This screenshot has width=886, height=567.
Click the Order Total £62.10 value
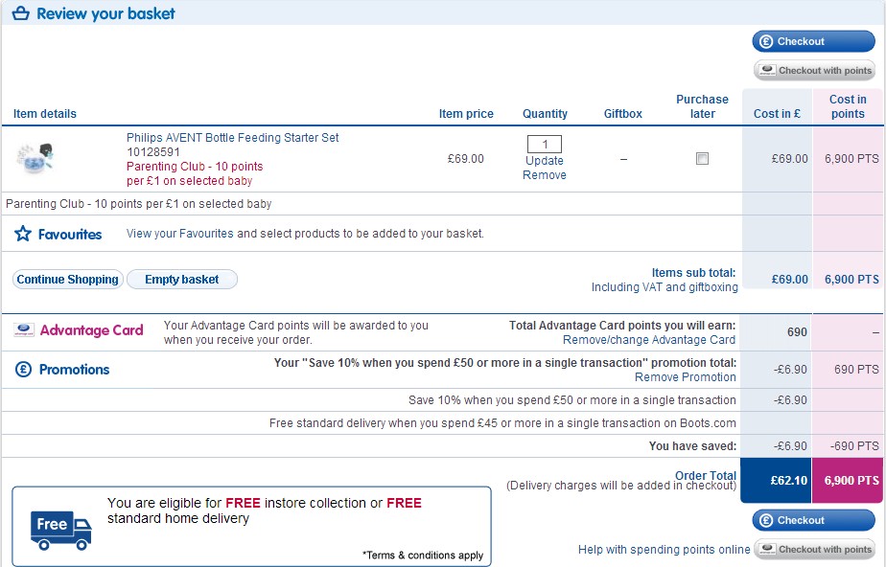pyautogui.click(x=789, y=481)
